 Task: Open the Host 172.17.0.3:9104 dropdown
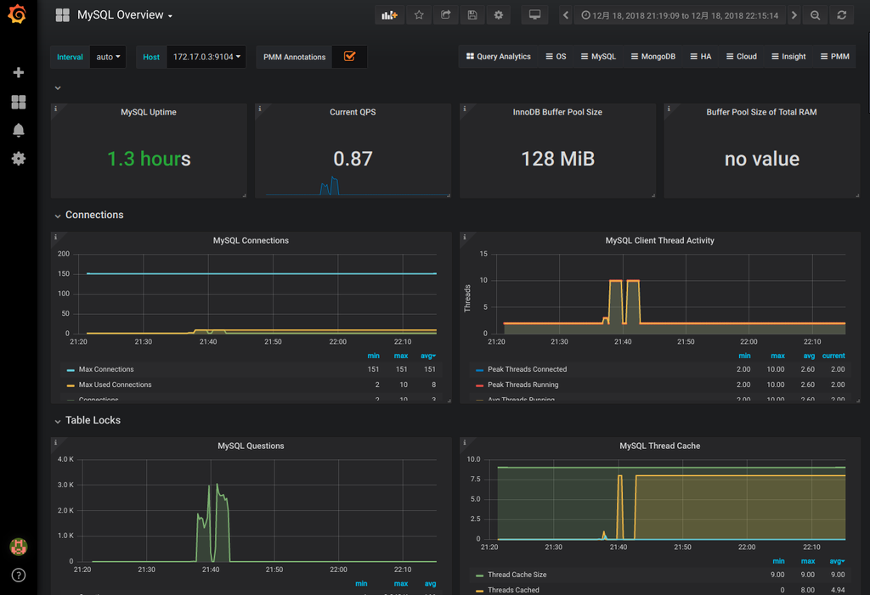(206, 57)
